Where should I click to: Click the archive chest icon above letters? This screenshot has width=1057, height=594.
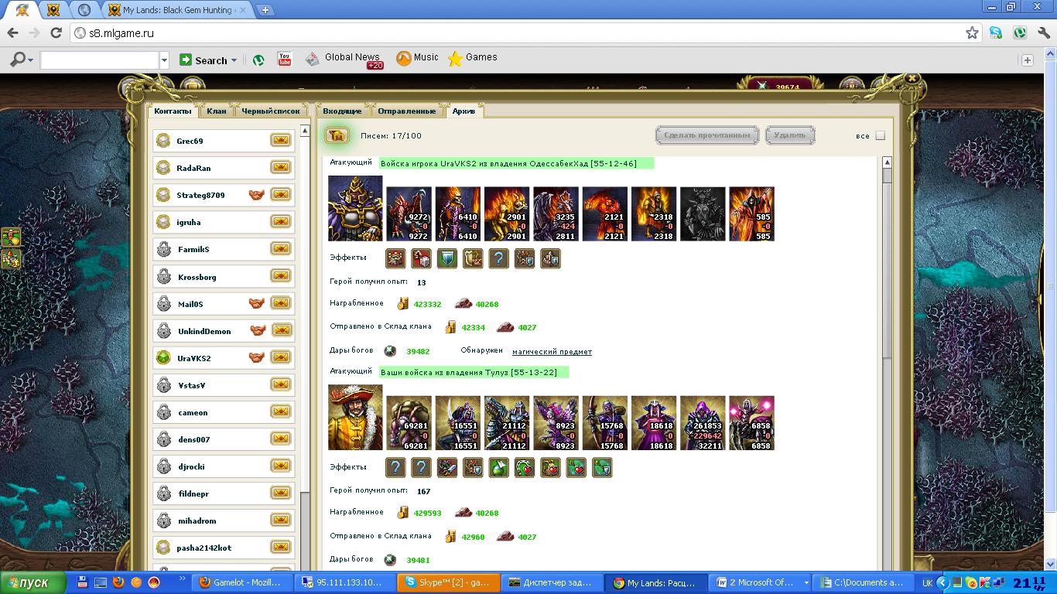[337, 135]
